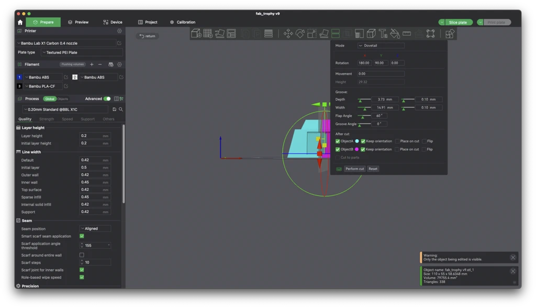
Task: Switch to the Calibration tab
Action: 183,22
